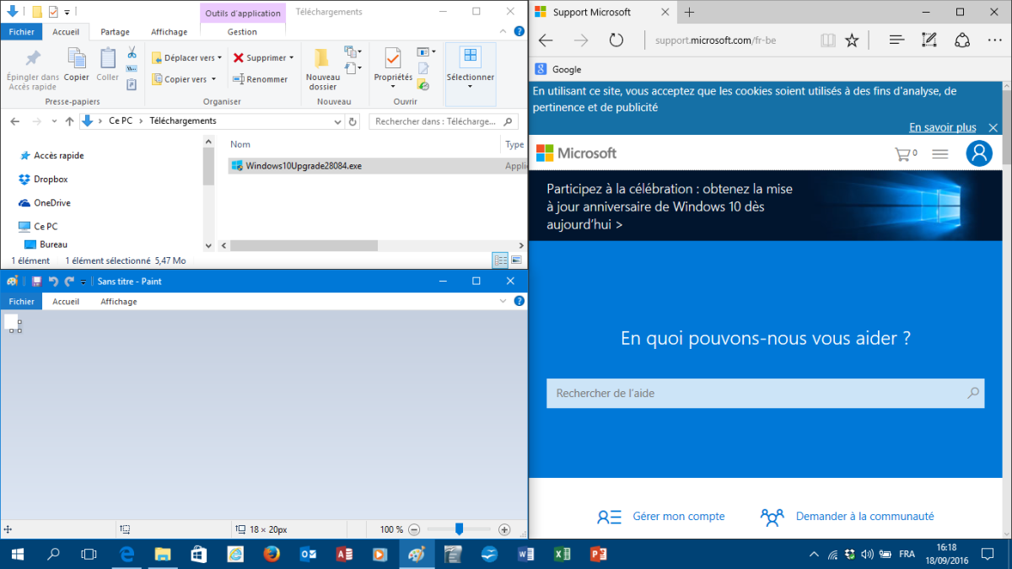The image size is (1012, 569).
Task: Open the Gestion tab in Explorer
Action: click(242, 32)
